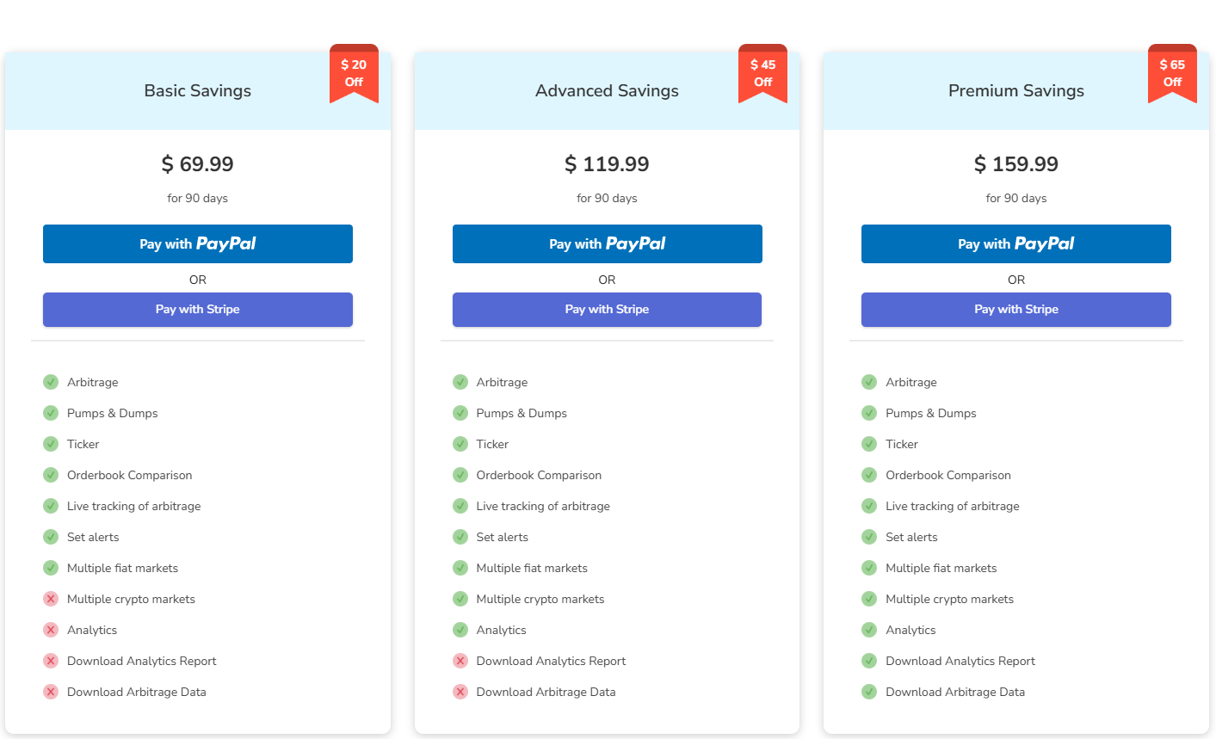The image size is (1216, 739).
Task: Click Pay with PayPal for Basic Savings
Action: (197, 243)
